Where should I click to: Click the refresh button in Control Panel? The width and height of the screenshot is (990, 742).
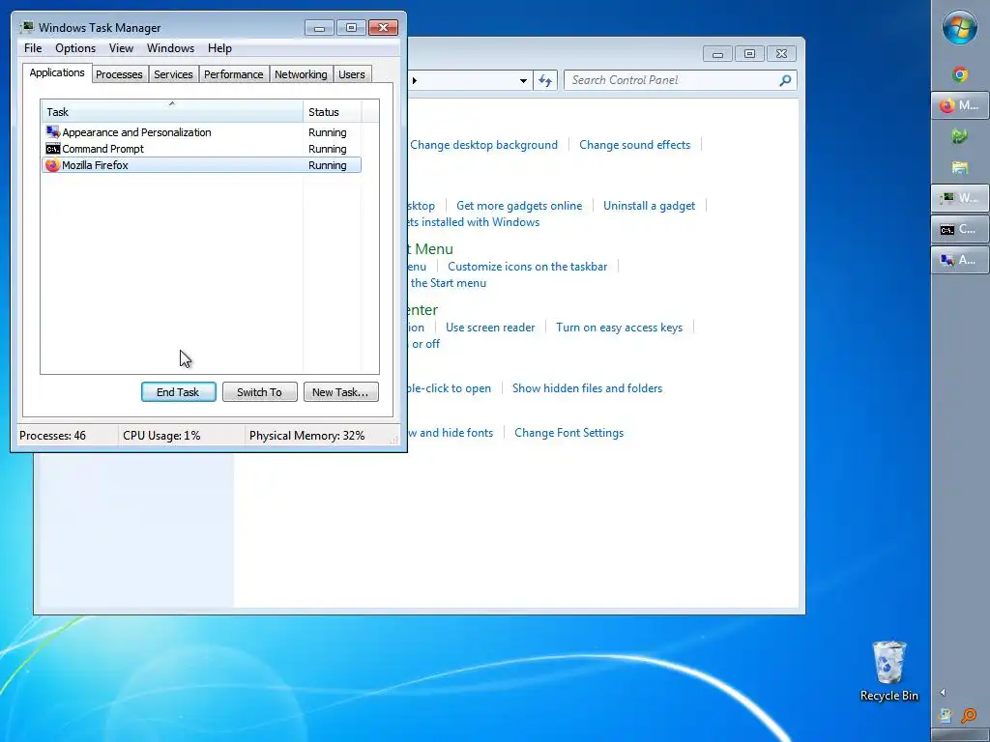(545, 80)
